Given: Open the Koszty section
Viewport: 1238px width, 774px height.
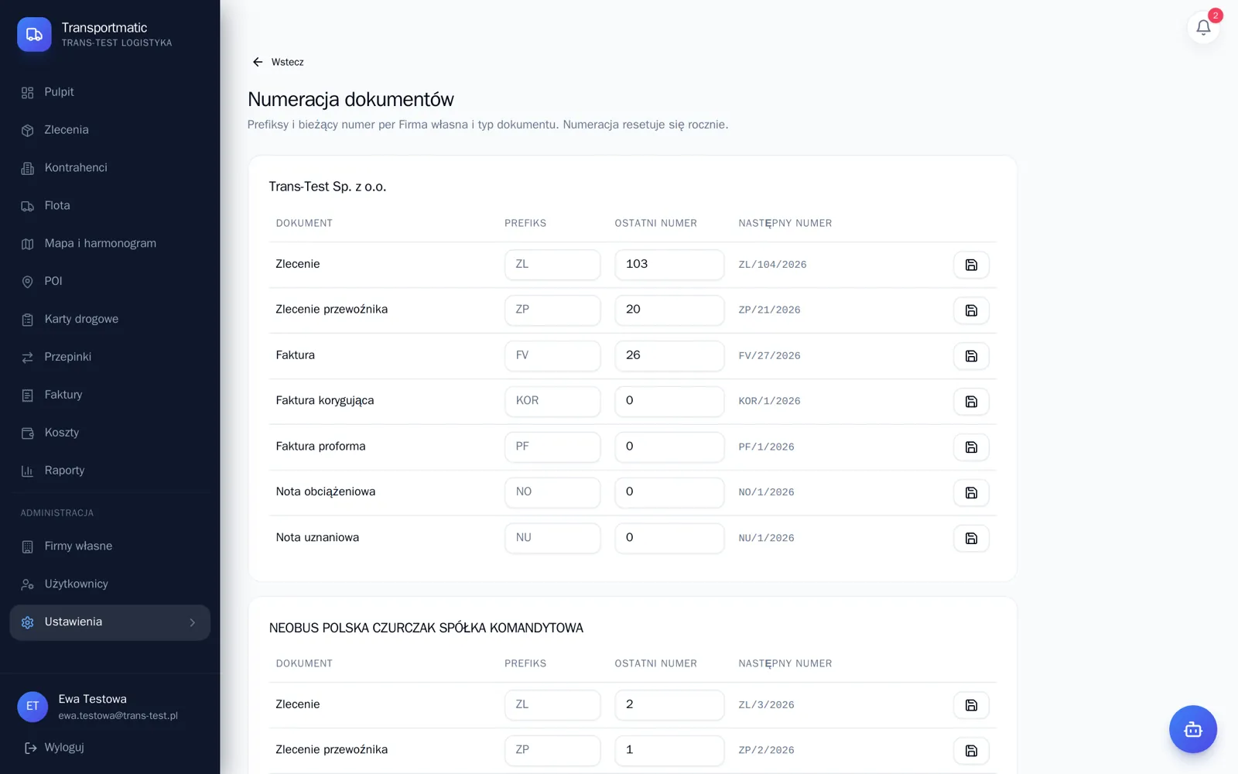Looking at the screenshot, I should 110,433.
